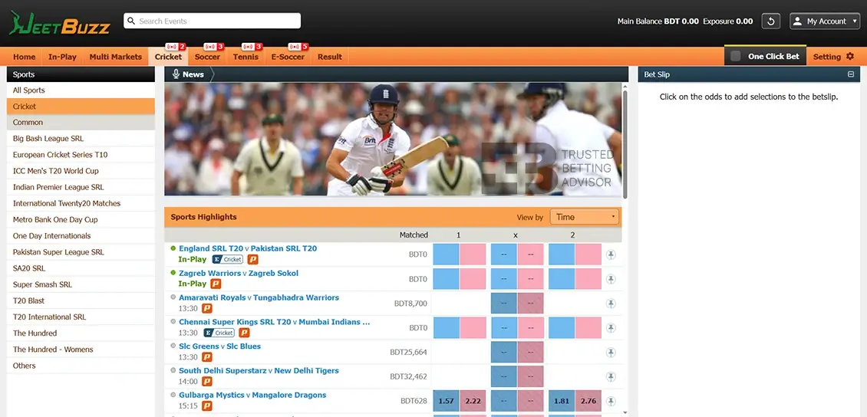Select lay odds 2.22 for Gulbarga Mystics
Viewport: 867px width, 417px height.
point(473,401)
